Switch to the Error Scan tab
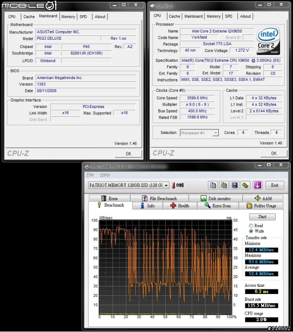The image size is (293, 332). click(218, 206)
